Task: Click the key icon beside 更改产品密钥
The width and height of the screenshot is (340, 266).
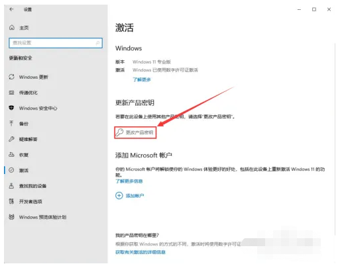Action: (x=119, y=132)
